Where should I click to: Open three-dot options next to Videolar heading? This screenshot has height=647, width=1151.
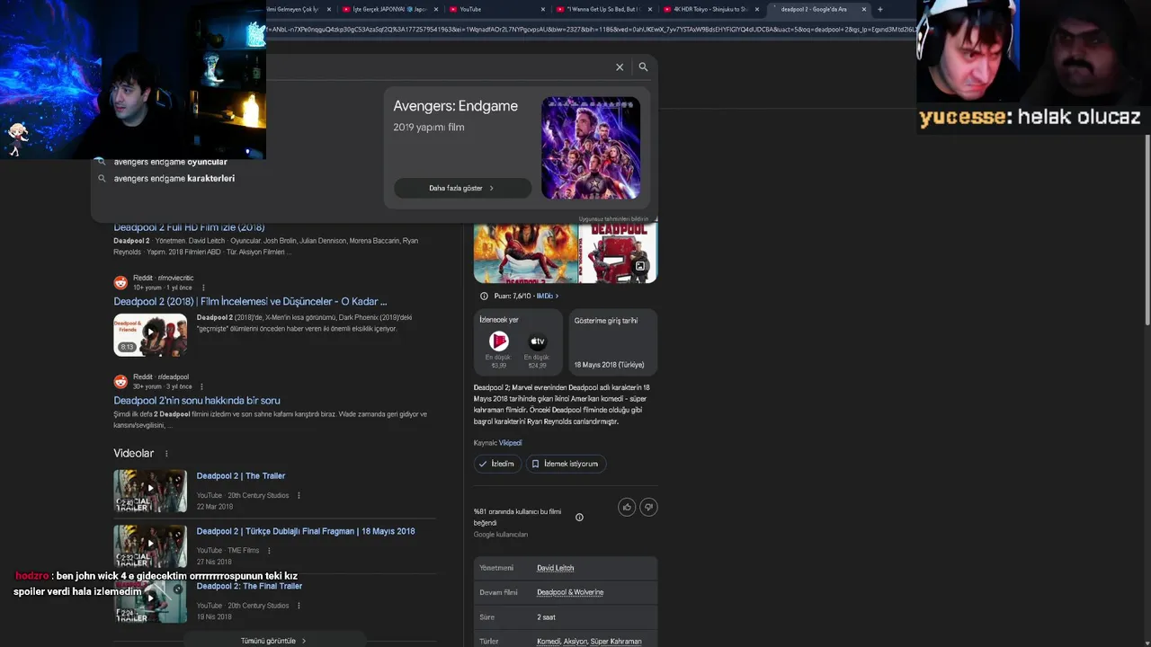166,454
